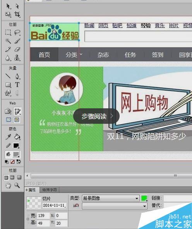Select the Eyedropper tool
Screen dimensions: 192x229
click(x=8, y=137)
